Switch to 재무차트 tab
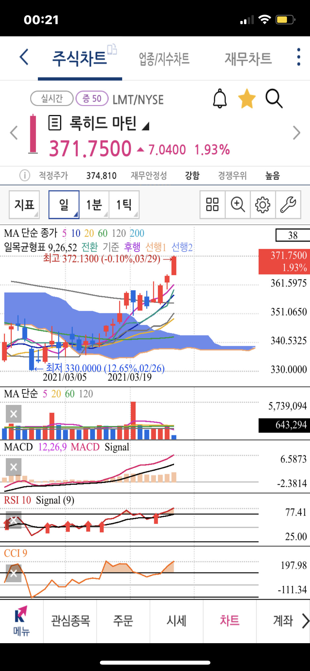Viewport: 310px width, 671px height. [248, 59]
